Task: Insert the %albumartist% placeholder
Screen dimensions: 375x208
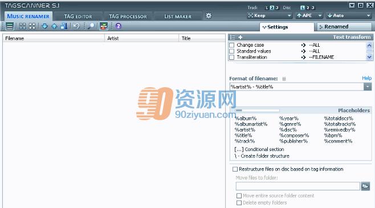Action: tap(251, 124)
